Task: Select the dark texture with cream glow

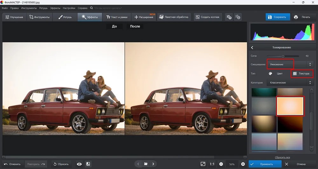Action: 264,124
